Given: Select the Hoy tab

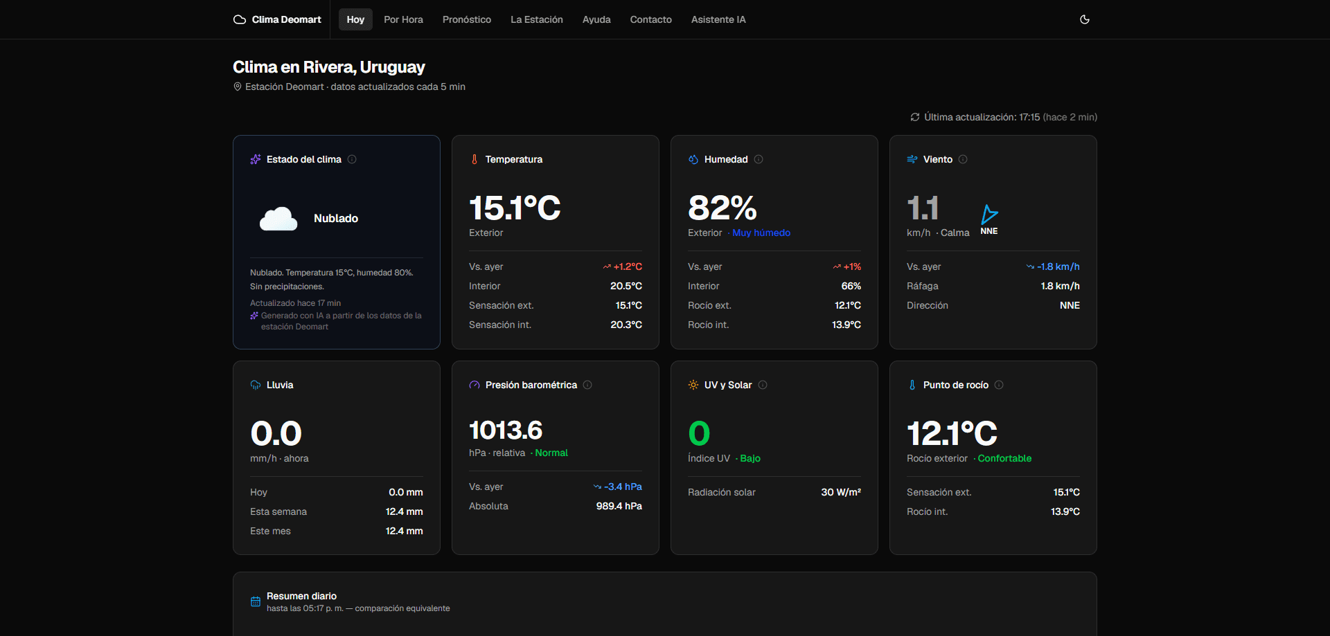Looking at the screenshot, I should (x=355, y=19).
